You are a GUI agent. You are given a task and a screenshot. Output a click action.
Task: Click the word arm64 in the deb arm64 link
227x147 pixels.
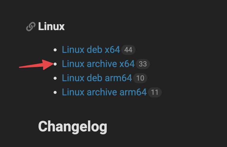[118, 78]
